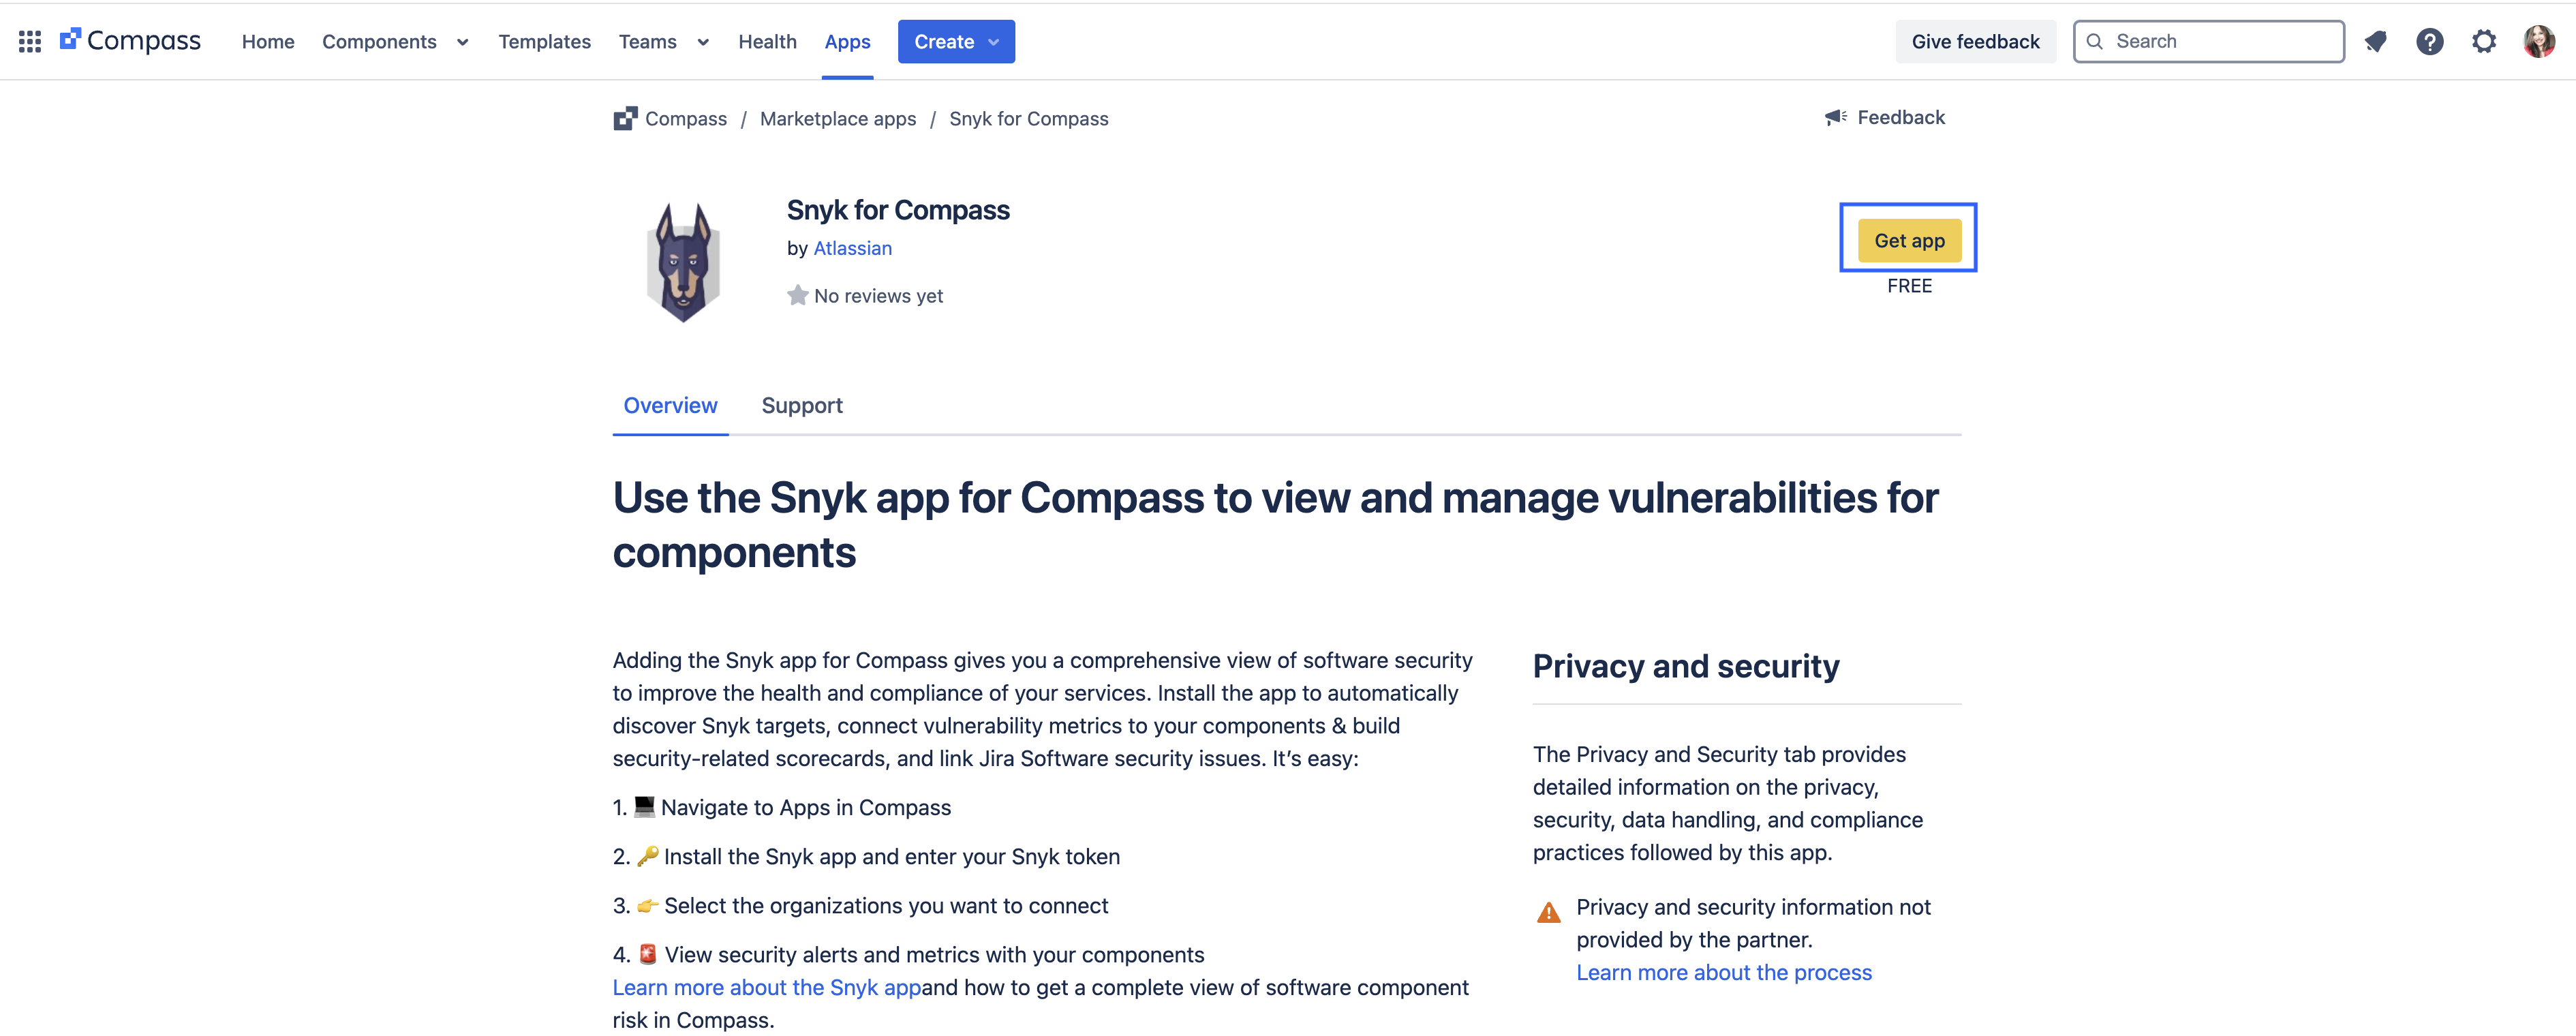This screenshot has width=2576, height=1036.
Task: Click Learn more about the process
Action: 1723,972
